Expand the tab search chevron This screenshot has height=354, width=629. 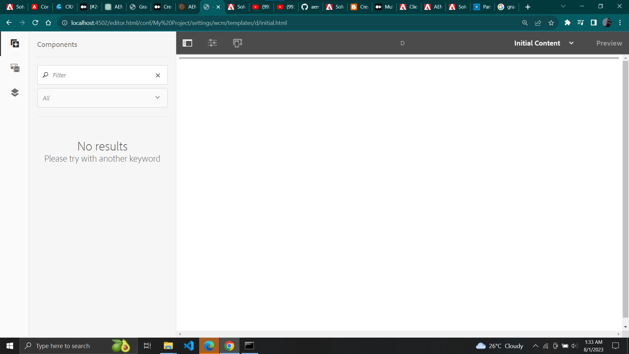563,6
